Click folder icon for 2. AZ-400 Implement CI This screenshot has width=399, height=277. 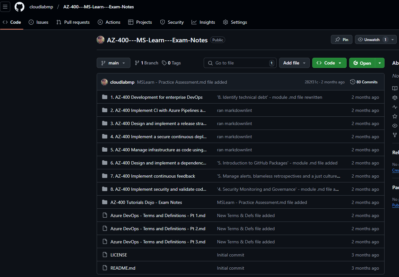point(105,110)
